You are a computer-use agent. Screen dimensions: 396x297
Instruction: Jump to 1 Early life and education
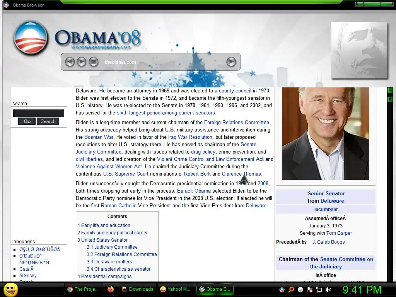pyautogui.click(x=104, y=225)
